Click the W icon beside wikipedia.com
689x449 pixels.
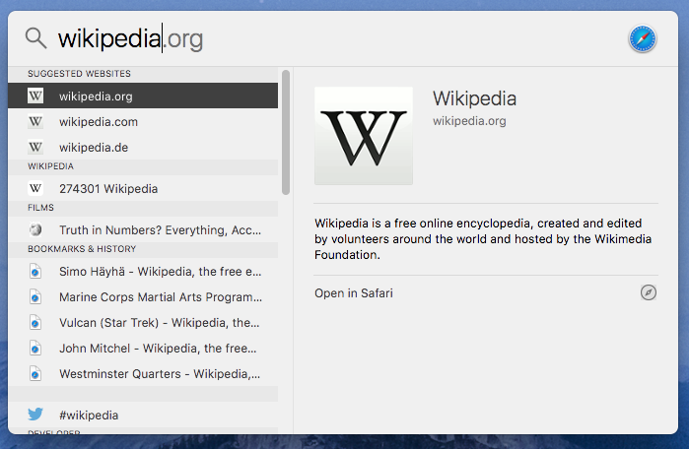pyautogui.click(x=35, y=121)
